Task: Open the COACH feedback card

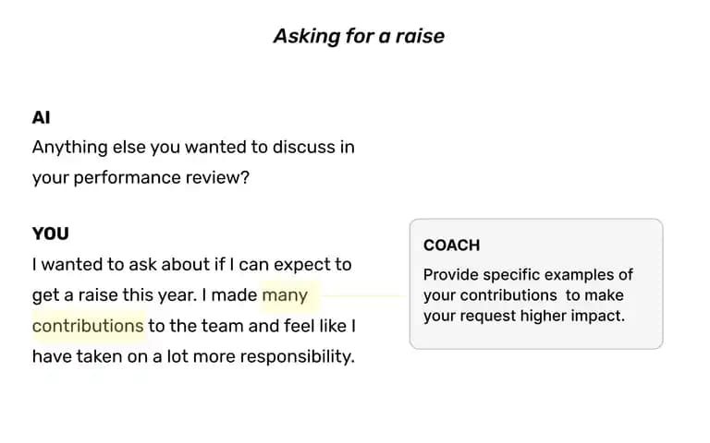Action: [536, 284]
